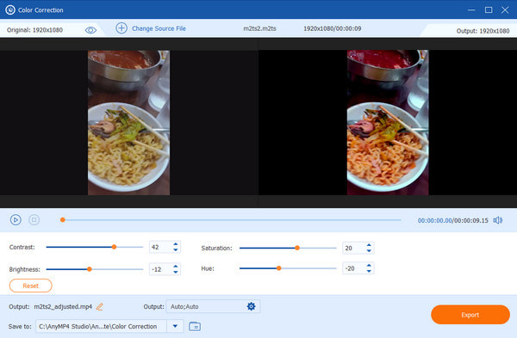Viewport: 517px width, 338px height.
Task: Click the Output: 1920x1080 label
Action: pos(483,31)
